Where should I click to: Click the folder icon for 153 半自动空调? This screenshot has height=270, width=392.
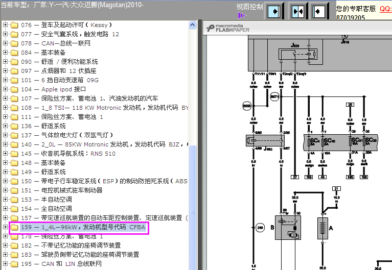pos(14,200)
